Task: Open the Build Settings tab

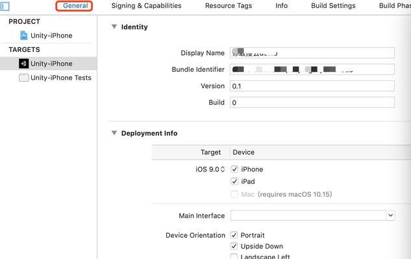Action: point(333,5)
